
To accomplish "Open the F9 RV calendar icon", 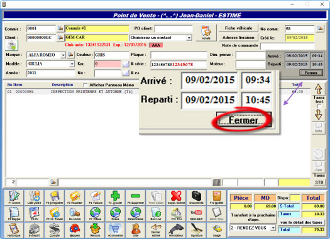I will (35, 213).
